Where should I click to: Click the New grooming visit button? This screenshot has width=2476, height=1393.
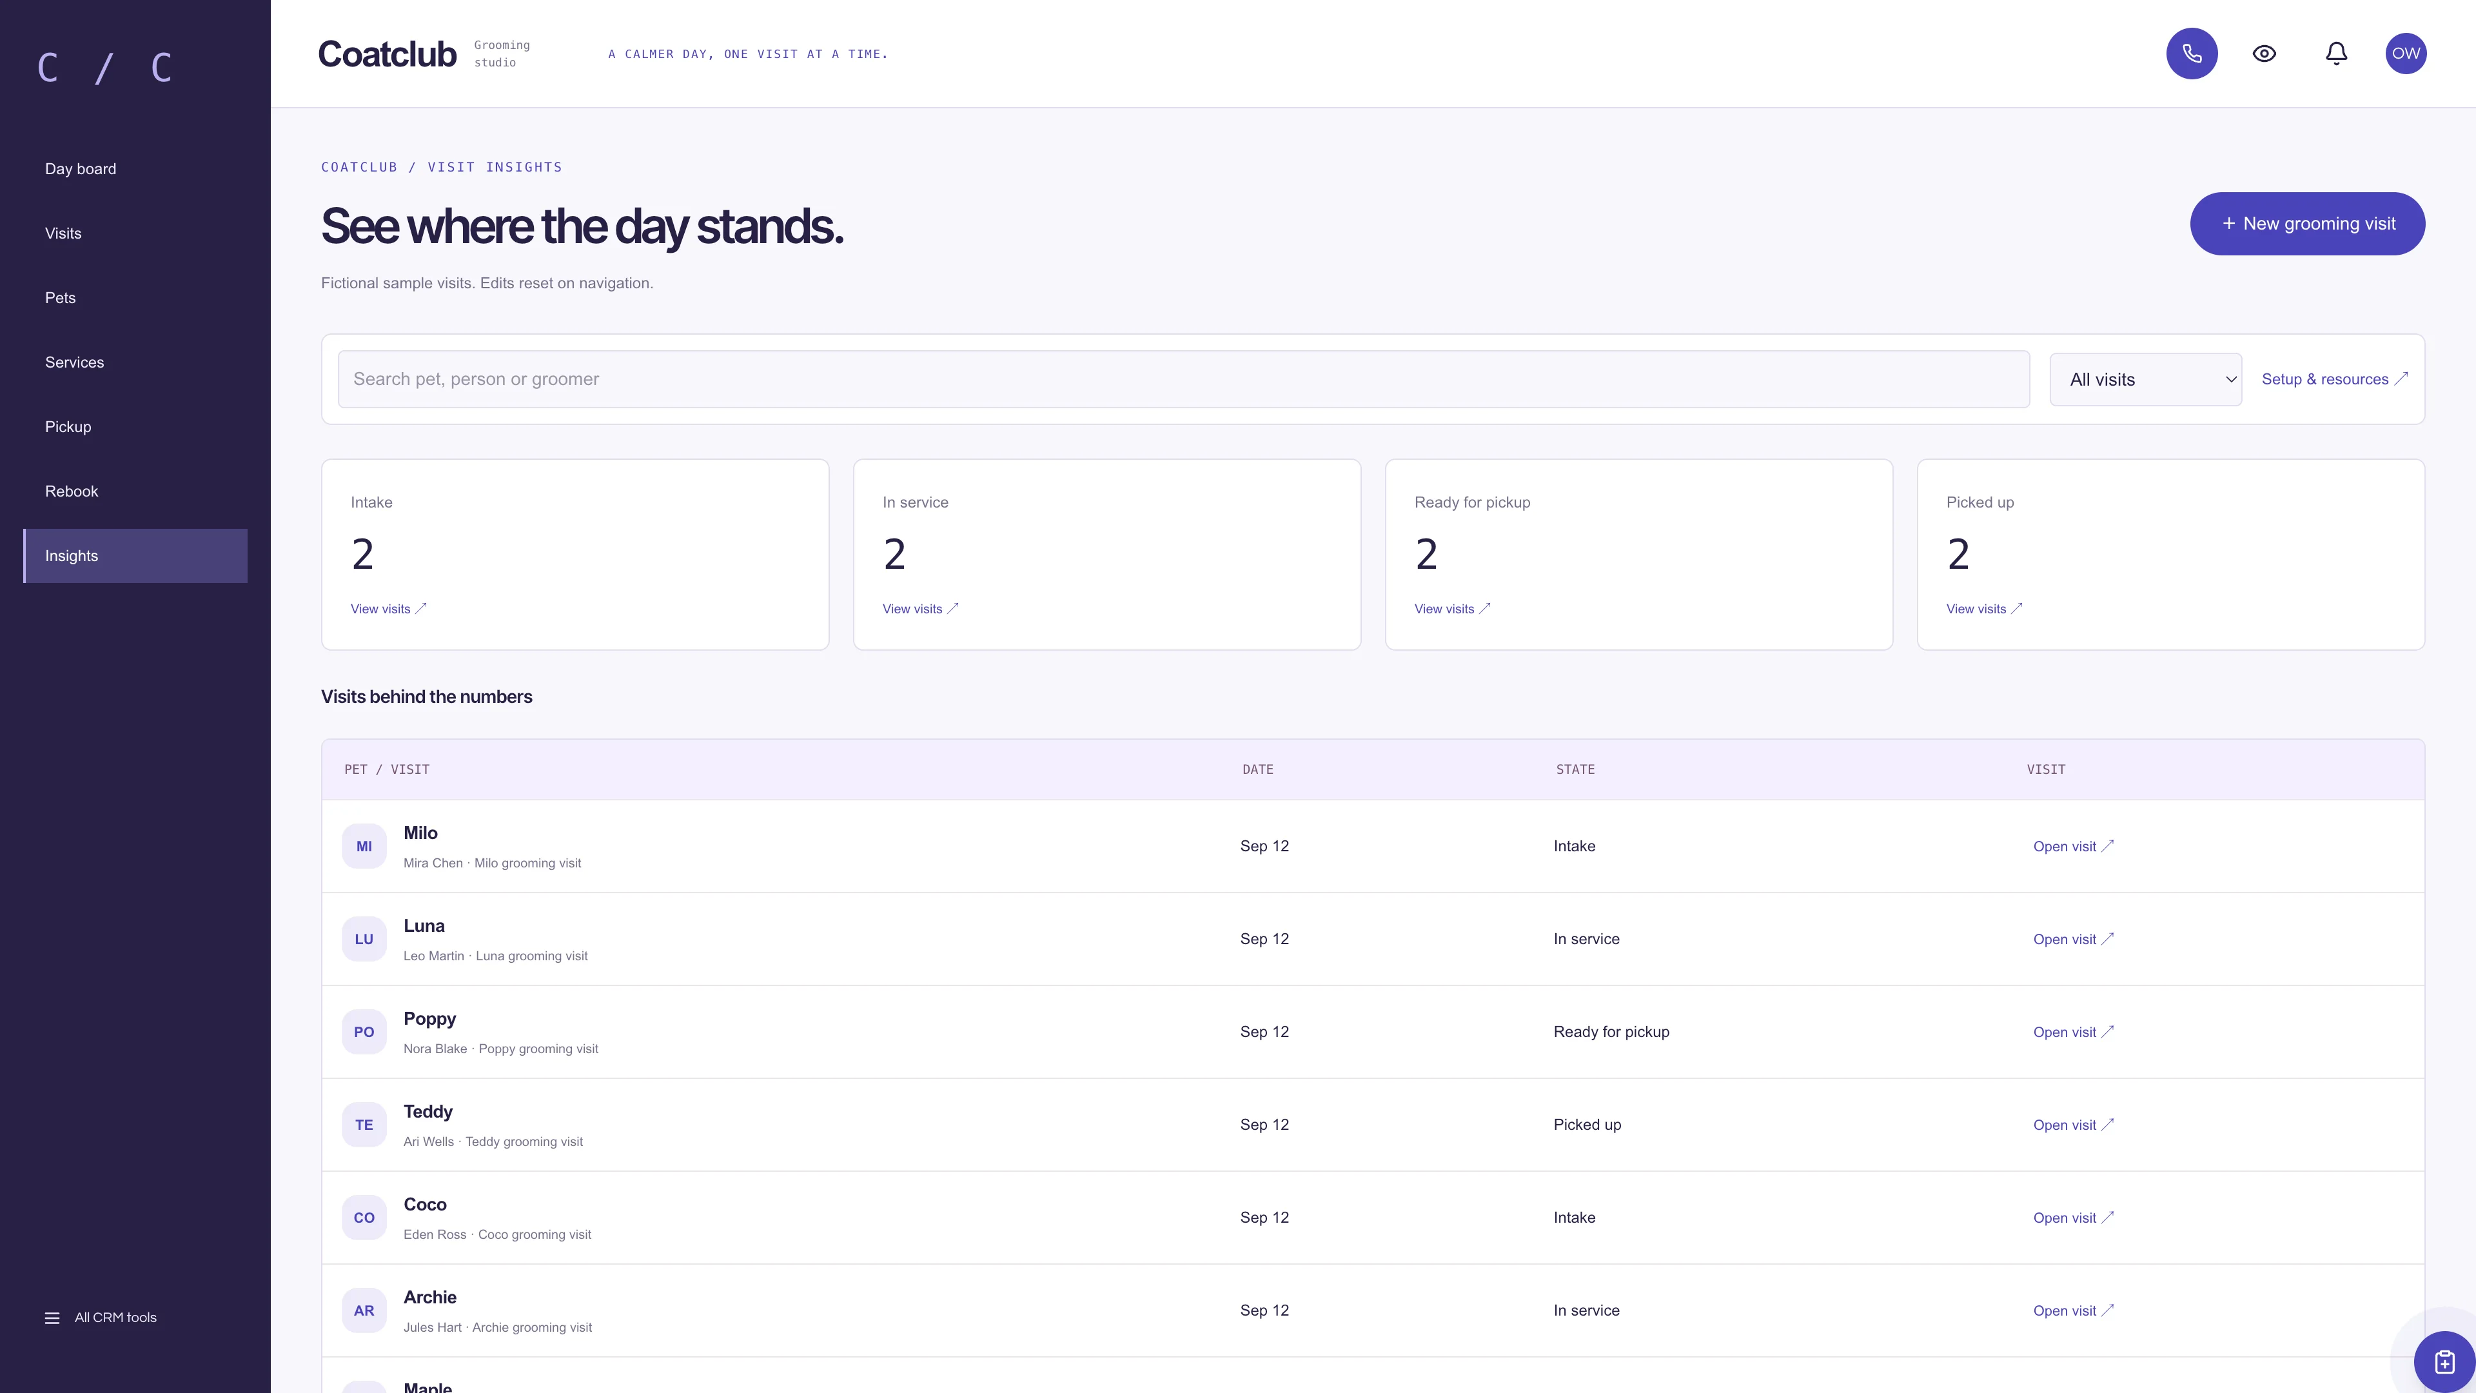(2307, 224)
